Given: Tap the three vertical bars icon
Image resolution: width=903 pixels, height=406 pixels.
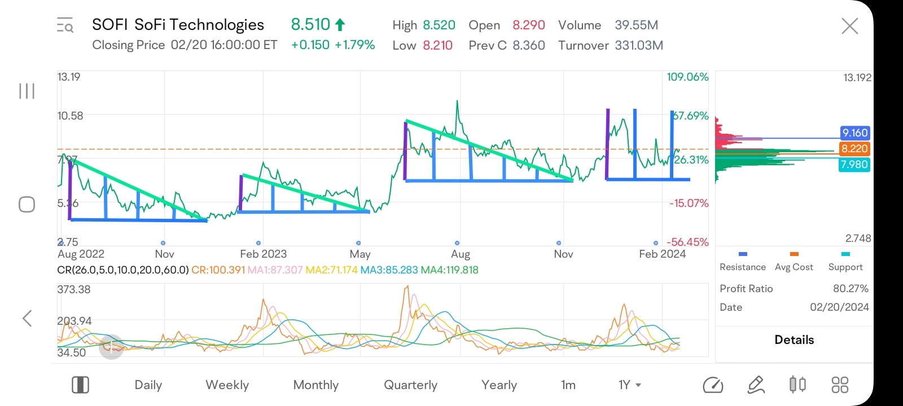Looking at the screenshot, I should coord(27,91).
